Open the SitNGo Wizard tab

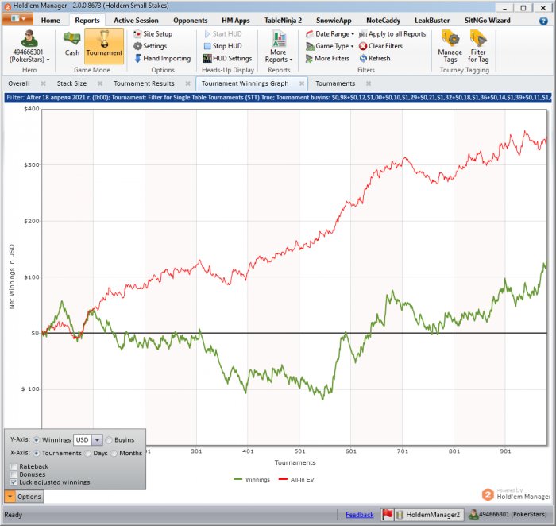pos(487,21)
